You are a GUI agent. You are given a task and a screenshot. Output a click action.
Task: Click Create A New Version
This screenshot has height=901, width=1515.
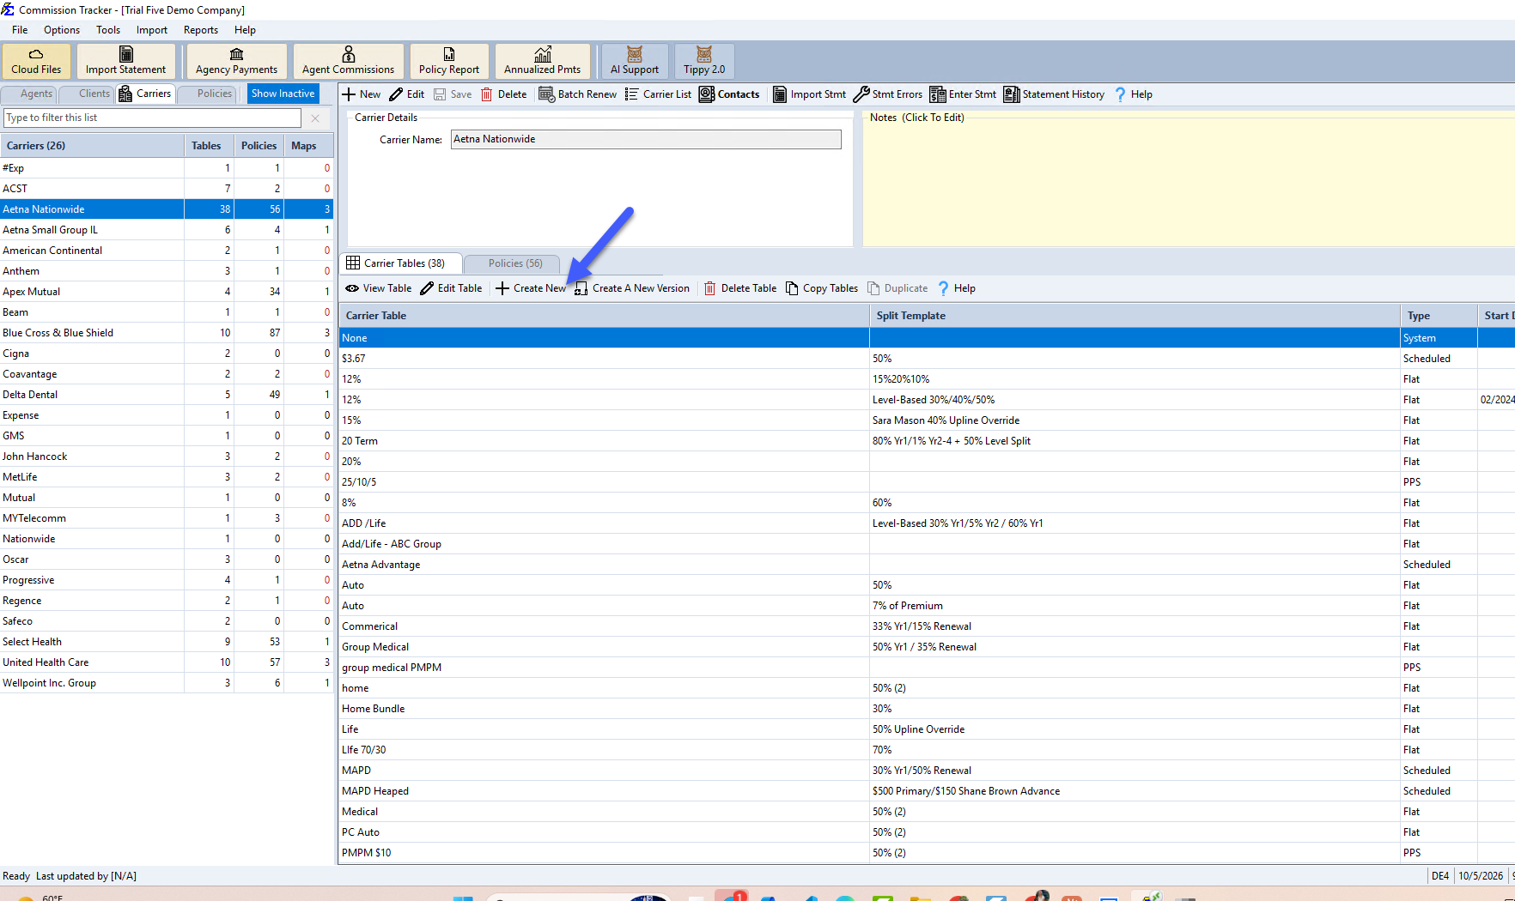(x=631, y=288)
